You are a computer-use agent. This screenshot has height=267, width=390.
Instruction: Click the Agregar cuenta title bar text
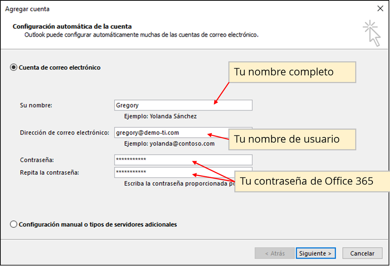tap(27, 9)
